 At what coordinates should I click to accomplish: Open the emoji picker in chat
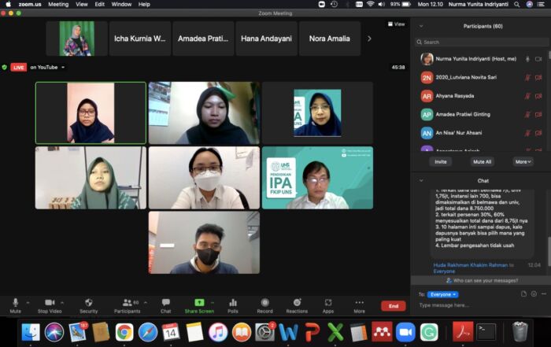534,294
